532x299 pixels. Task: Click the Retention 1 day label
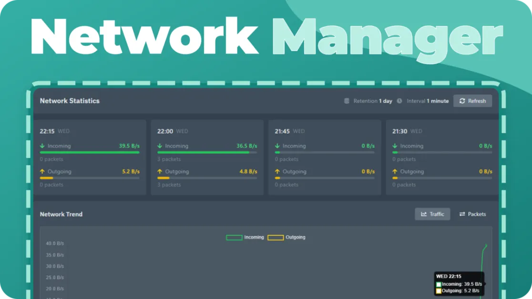click(372, 101)
